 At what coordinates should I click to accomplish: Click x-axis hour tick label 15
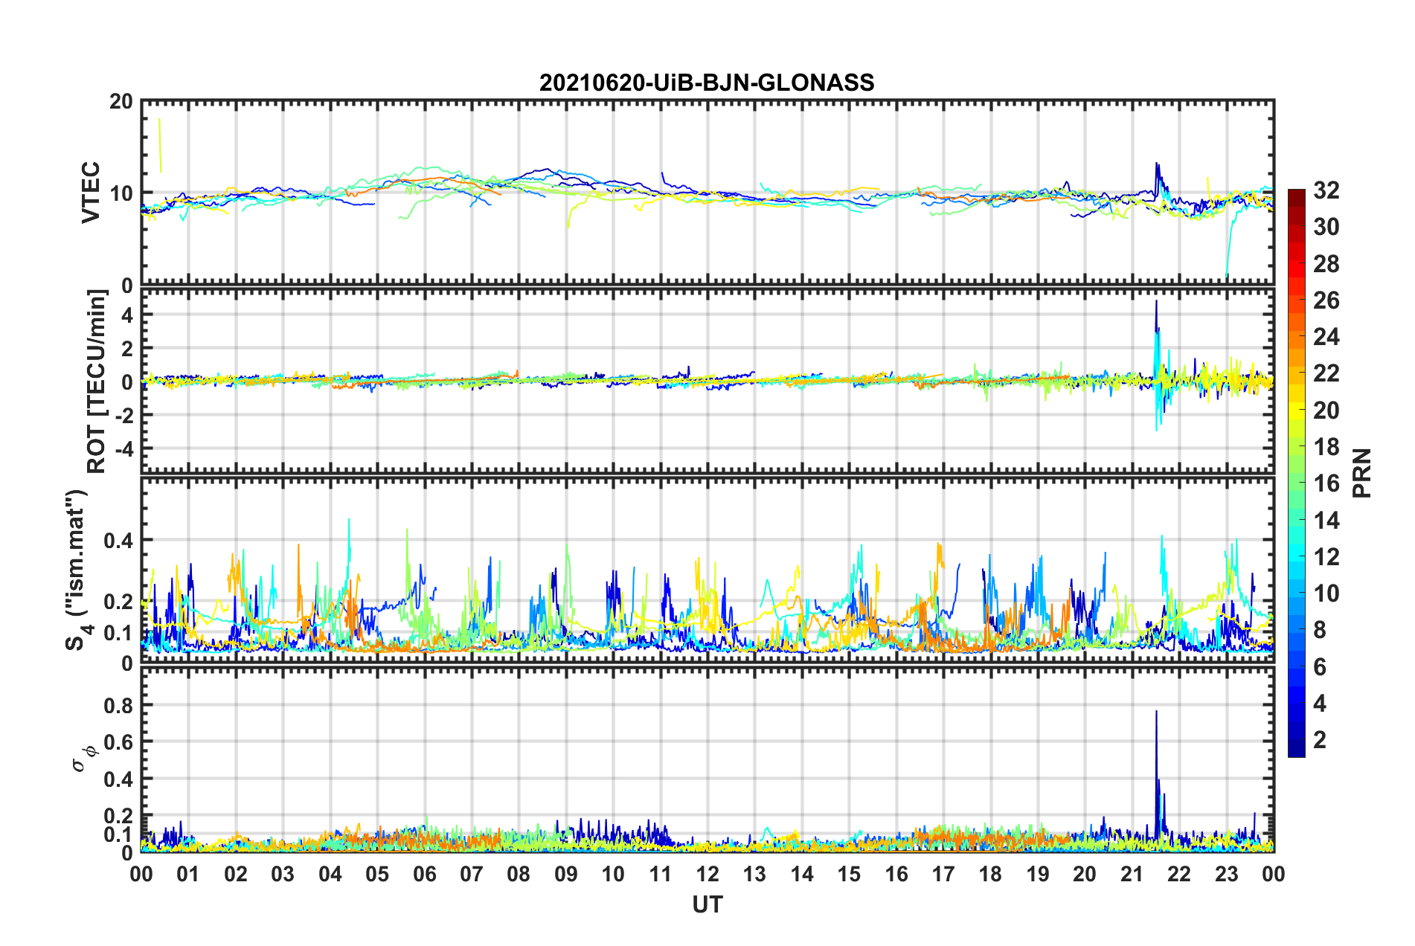click(x=849, y=874)
